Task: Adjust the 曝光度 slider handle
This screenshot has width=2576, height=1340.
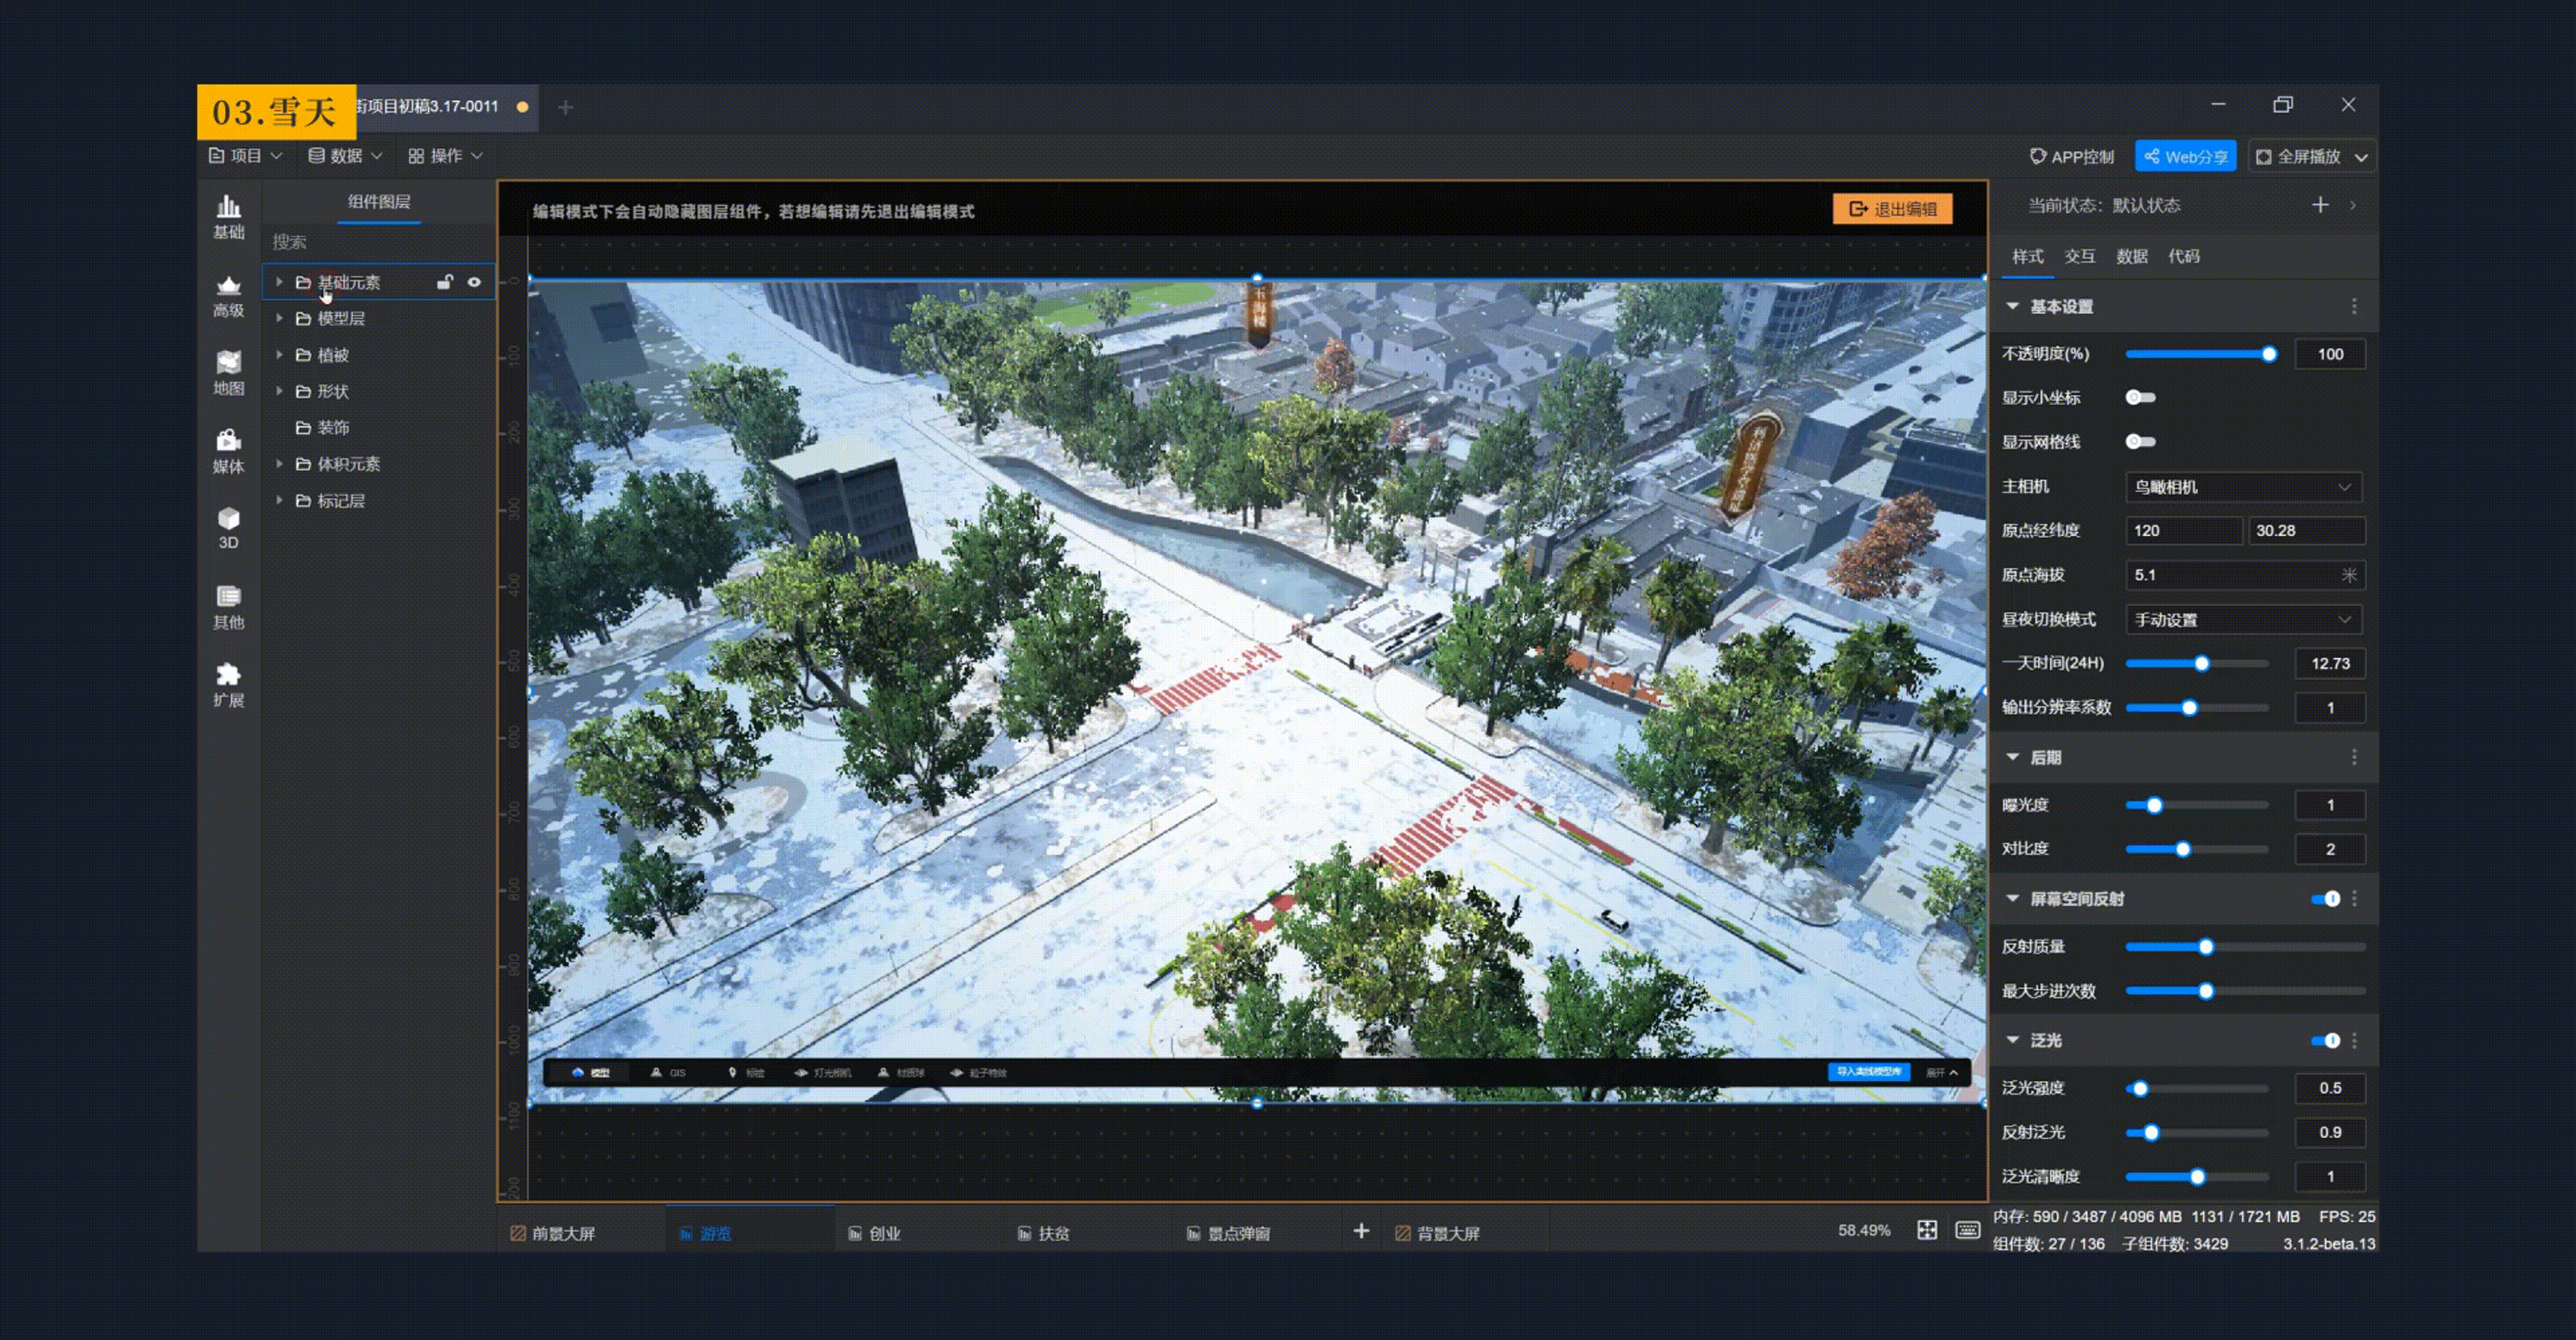Action: click(x=2154, y=805)
